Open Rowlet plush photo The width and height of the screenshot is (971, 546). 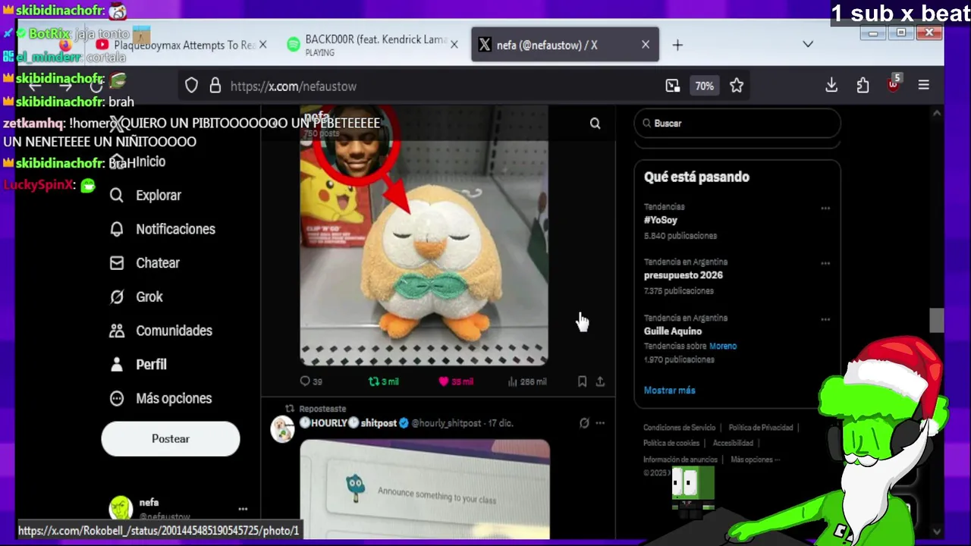[x=424, y=235]
